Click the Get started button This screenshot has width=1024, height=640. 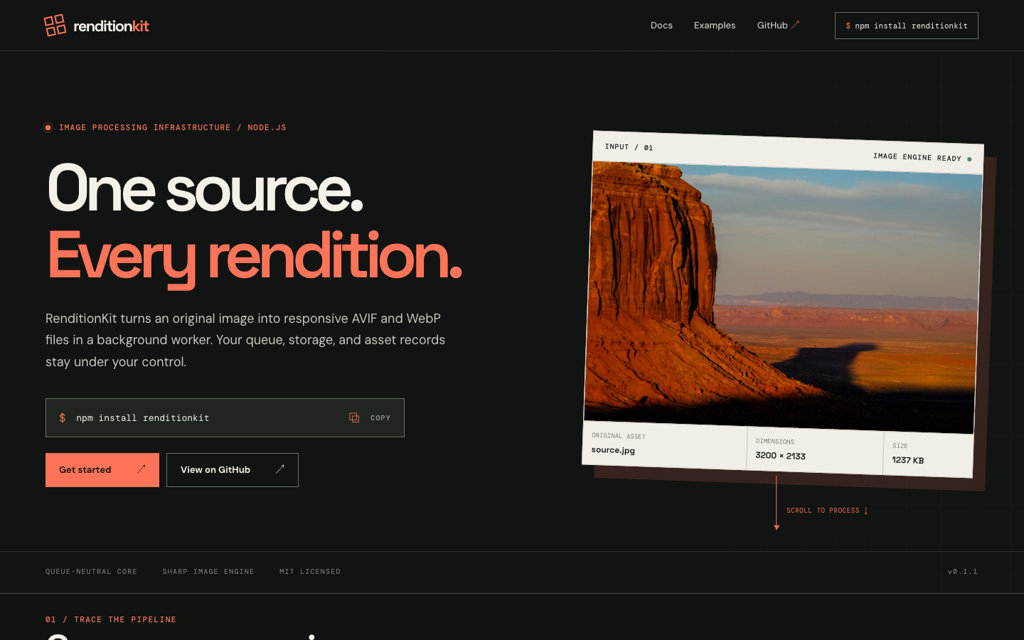tap(102, 470)
